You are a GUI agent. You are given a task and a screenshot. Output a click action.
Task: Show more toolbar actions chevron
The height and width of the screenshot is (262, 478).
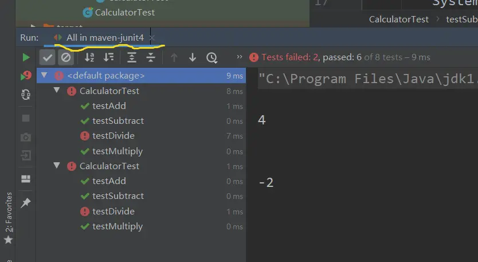click(240, 57)
